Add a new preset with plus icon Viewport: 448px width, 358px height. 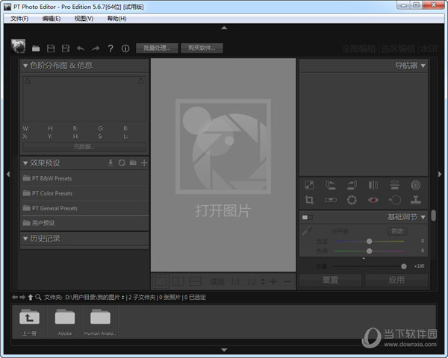(144, 163)
